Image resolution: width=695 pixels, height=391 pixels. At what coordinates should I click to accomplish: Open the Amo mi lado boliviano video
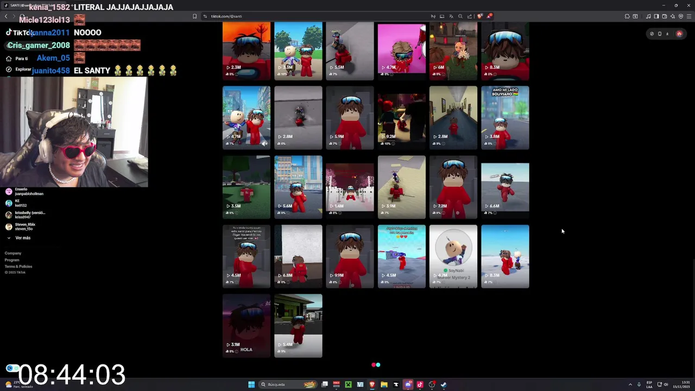[x=505, y=117]
